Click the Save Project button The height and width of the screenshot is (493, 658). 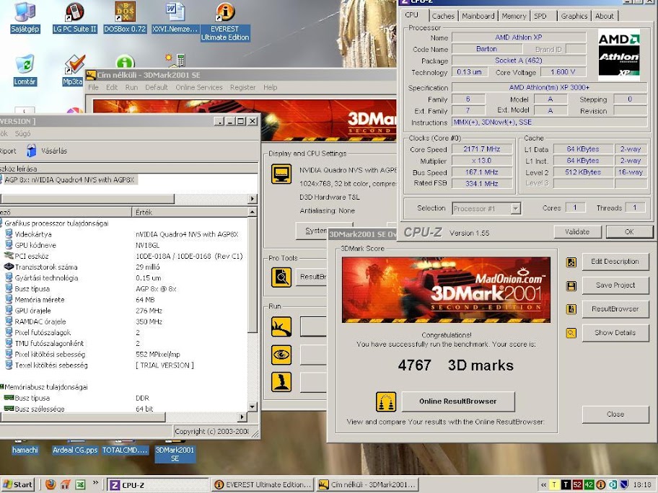[x=615, y=285]
